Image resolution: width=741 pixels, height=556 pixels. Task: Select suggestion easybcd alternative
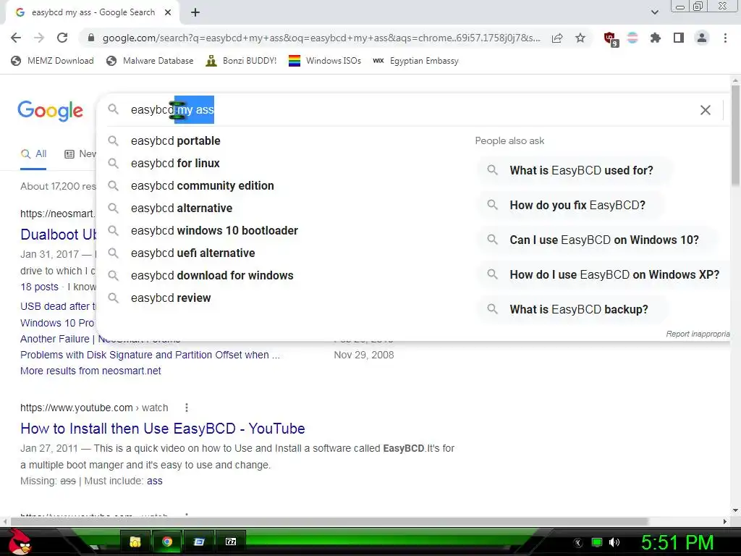182,208
